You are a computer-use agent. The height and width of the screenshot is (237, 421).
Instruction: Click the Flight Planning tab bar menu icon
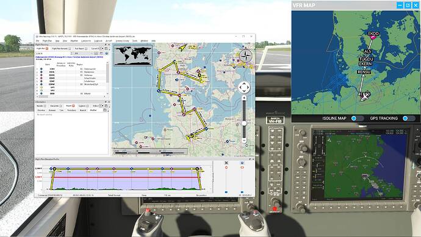point(106,49)
